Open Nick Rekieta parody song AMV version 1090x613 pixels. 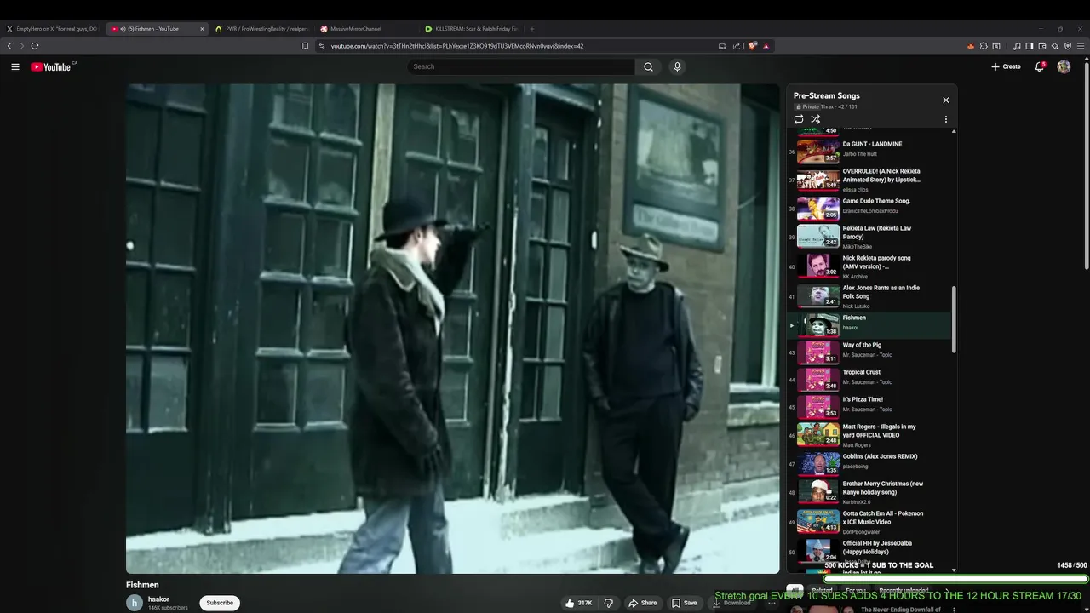click(869, 266)
